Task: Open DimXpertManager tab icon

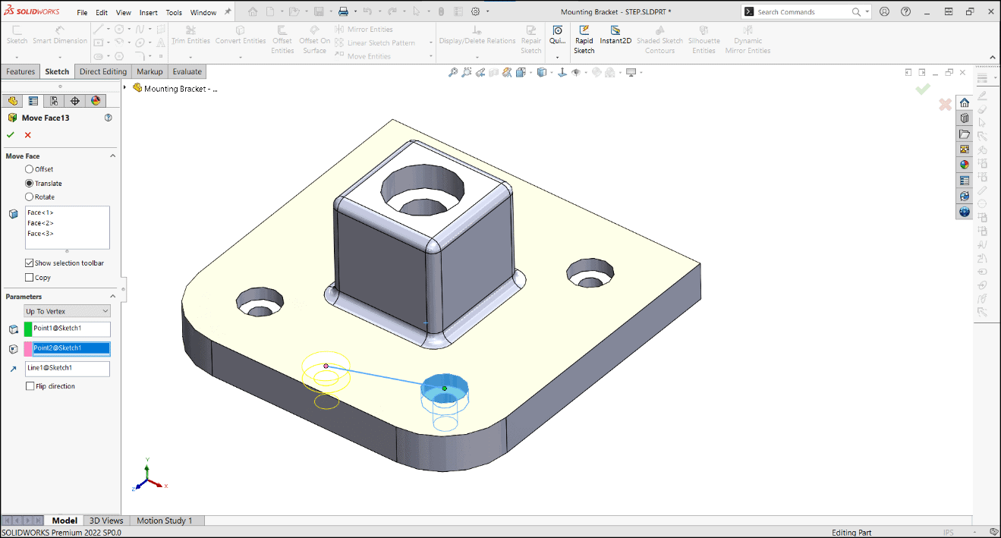Action: click(x=74, y=101)
